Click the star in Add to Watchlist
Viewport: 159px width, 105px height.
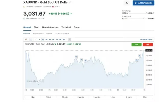pos(136,3)
